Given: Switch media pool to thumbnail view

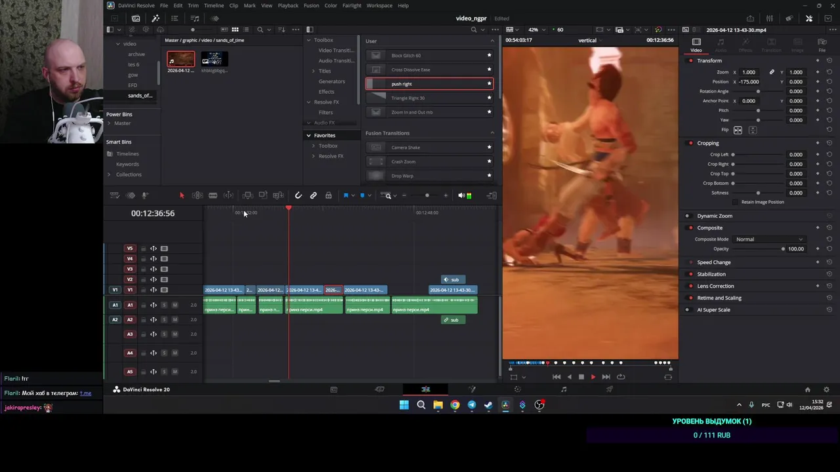Looking at the screenshot, I should tap(235, 29).
